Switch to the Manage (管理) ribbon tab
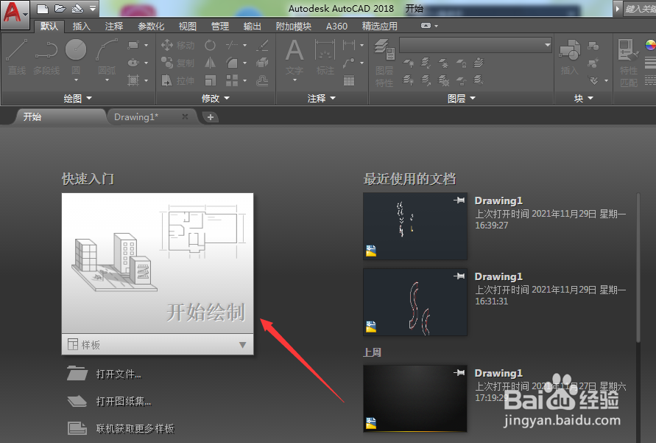The width and height of the screenshot is (656, 443). (220, 27)
